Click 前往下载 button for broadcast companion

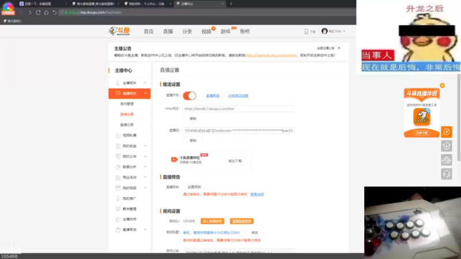pos(235,161)
